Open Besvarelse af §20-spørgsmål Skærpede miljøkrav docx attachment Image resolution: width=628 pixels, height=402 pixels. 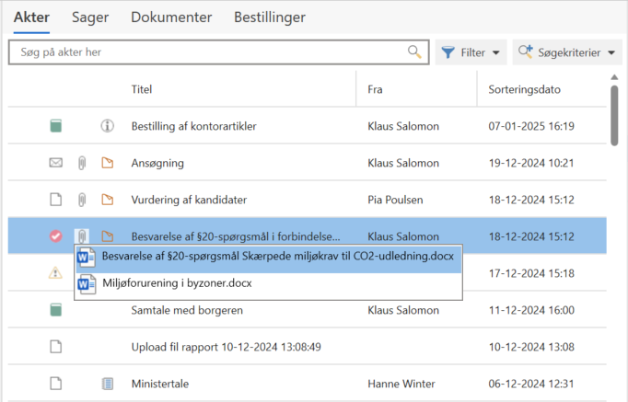[x=277, y=258]
